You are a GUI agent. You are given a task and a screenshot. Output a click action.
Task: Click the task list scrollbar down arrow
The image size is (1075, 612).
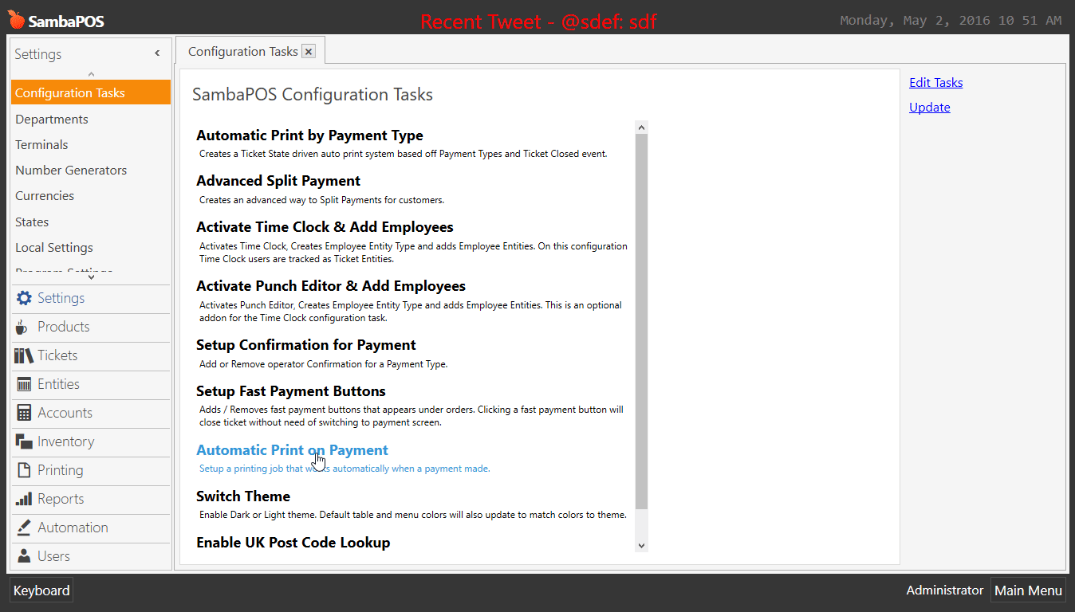coord(641,545)
